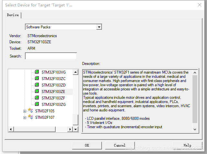Select the STM32F107 family entry
207x154 pixels.
click(45, 118)
